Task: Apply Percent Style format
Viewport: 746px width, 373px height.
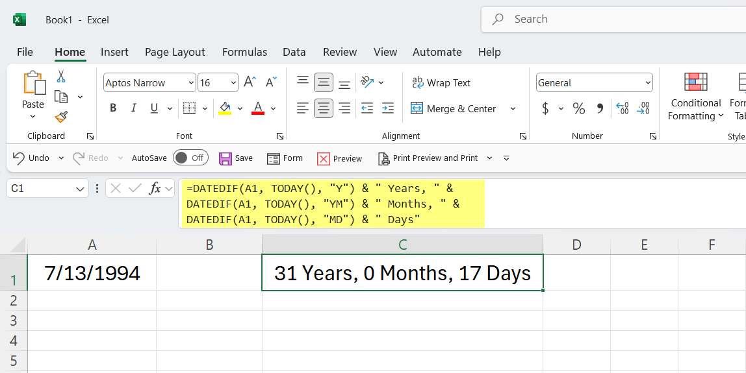Action: tap(578, 108)
